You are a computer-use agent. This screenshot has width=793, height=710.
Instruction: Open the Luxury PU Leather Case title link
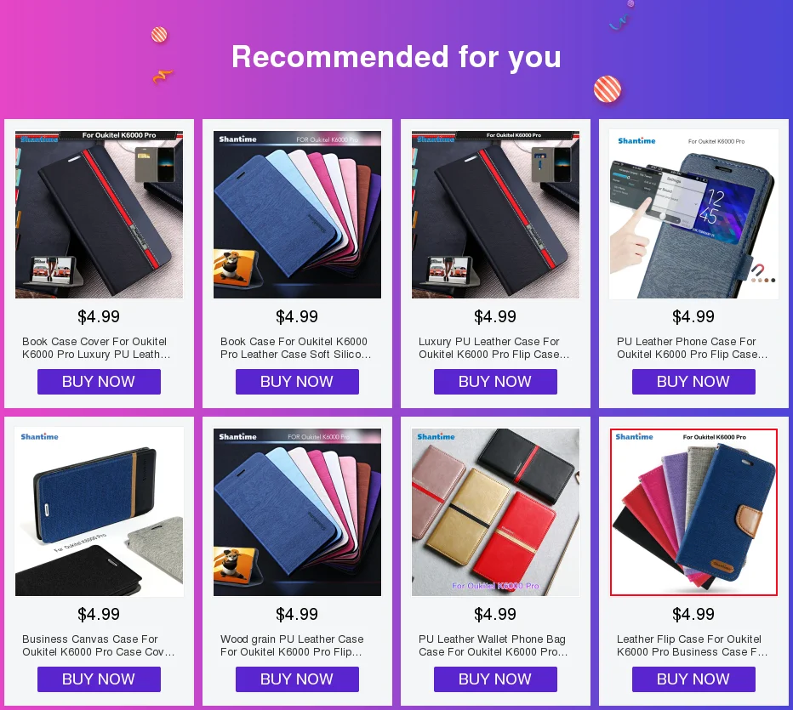pyautogui.click(x=494, y=348)
